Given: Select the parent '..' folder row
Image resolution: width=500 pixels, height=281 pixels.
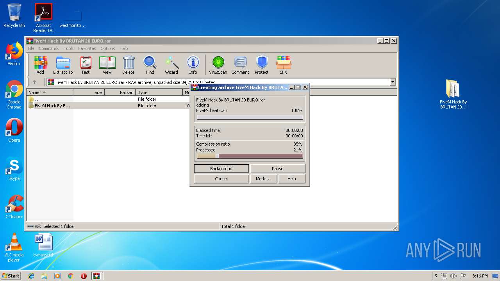Looking at the screenshot, I should [x=108, y=99].
